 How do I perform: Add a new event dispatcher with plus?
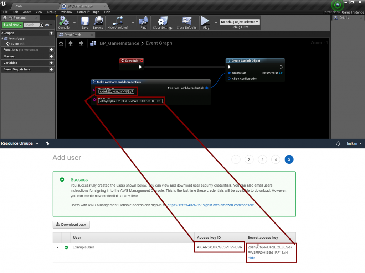[x=51, y=69]
